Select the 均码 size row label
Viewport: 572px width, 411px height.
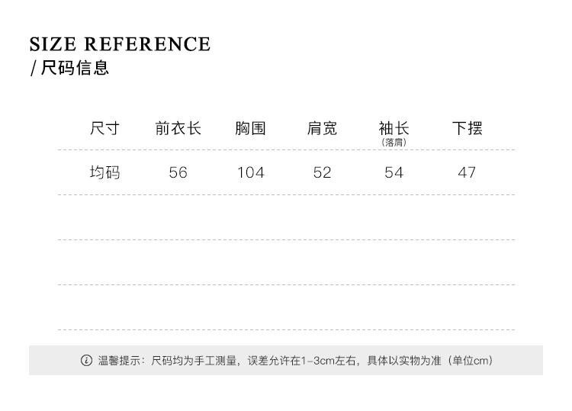(104, 172)
